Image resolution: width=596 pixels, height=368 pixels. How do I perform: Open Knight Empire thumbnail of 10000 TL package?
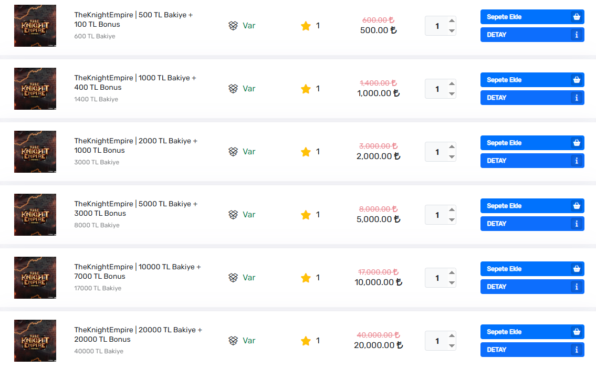(x=35, y=278)
